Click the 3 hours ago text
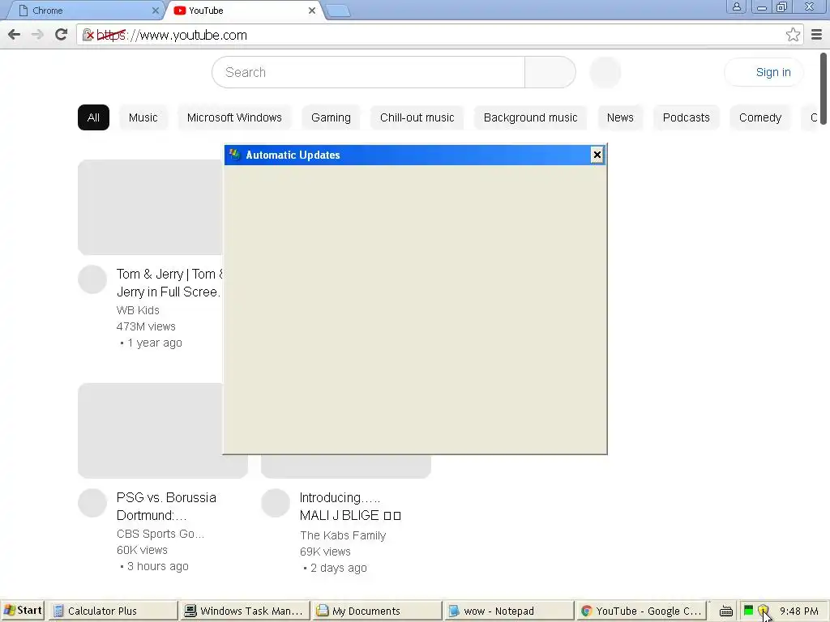The width and height of the screenshot is (830, 622). pos(158,566)
